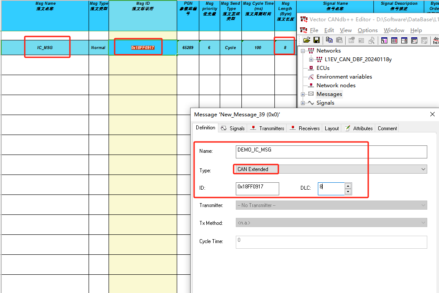
Task: Open the Edit menu
Action: pos(329,30)
